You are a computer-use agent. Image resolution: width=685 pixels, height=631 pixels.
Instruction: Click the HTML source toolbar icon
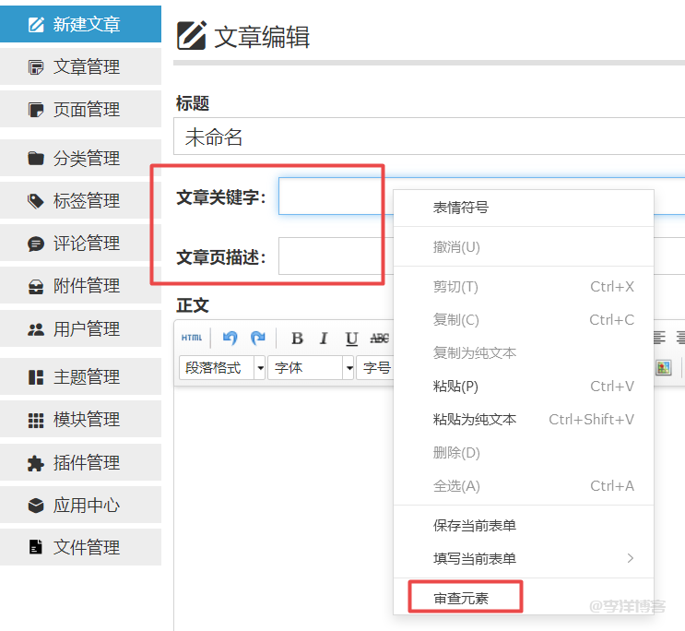[191, 338]
